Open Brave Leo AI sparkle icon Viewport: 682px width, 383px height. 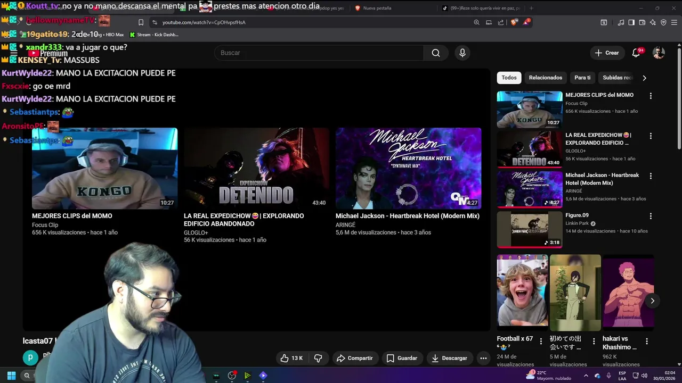point(653,22)
